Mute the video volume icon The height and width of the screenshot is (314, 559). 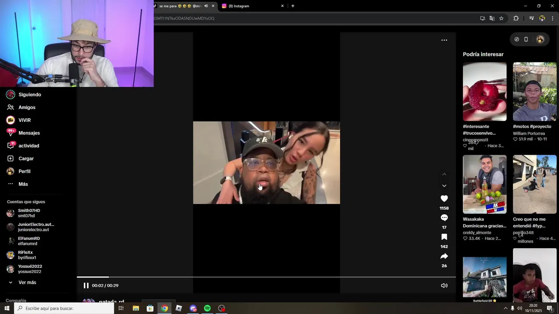(x=444, y=286)
